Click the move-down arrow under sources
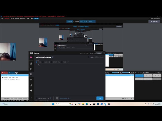This screenshot has height=121, width=162. (131, 99)
